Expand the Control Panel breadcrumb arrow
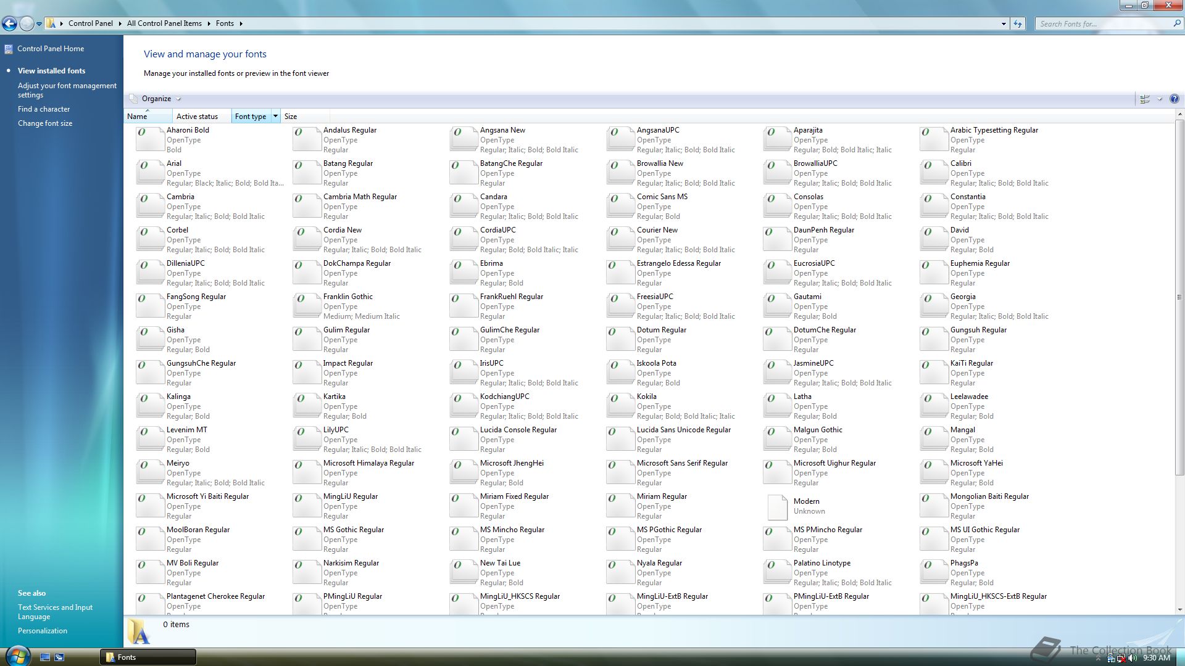The height and width of the screenshot is (666, 1185). click(x=120, y=23)
